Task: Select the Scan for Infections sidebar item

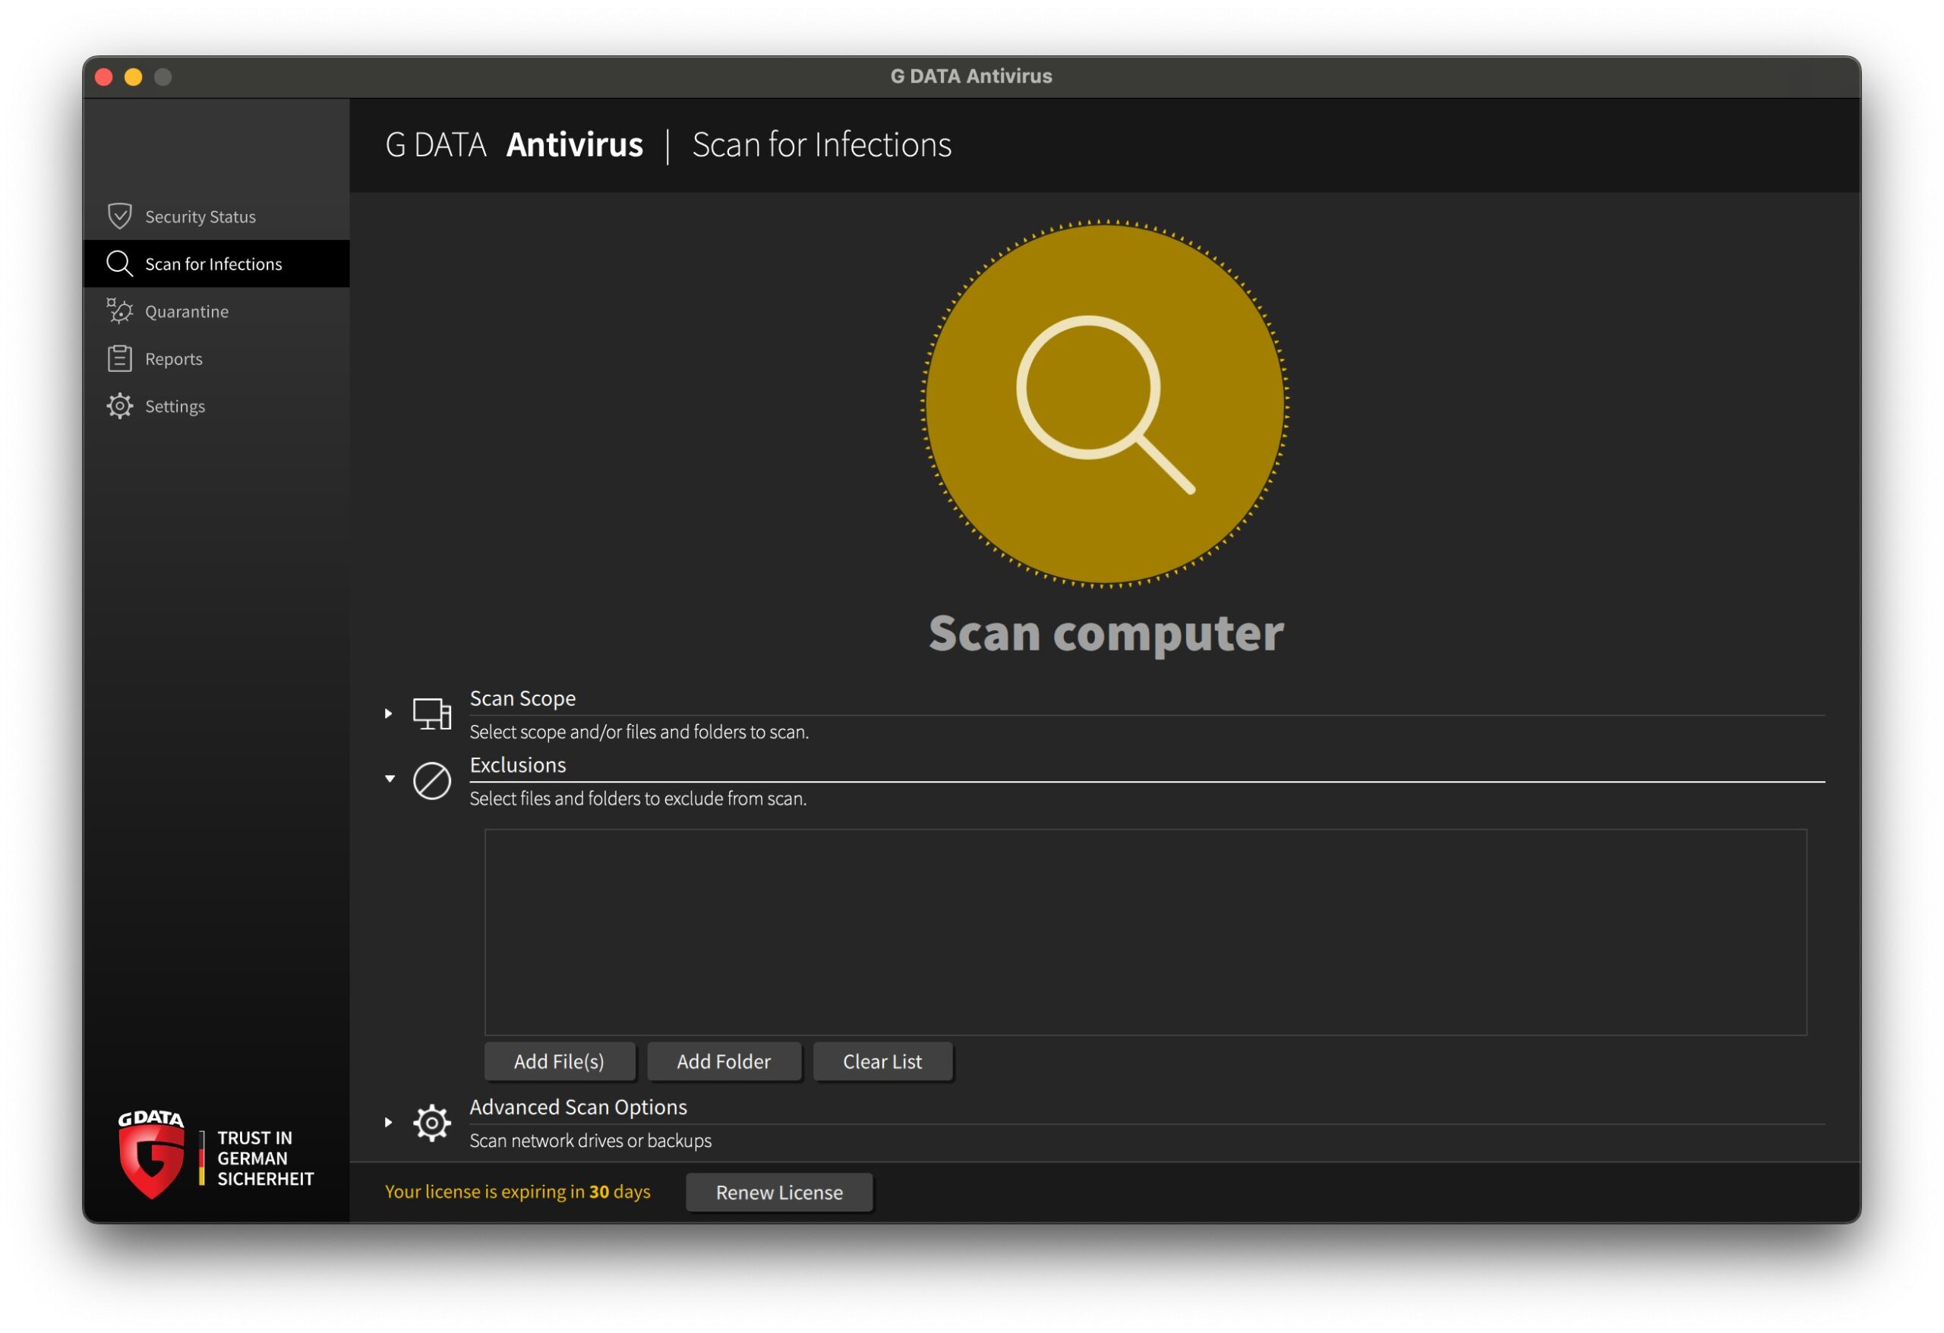Action: (216, 263)
